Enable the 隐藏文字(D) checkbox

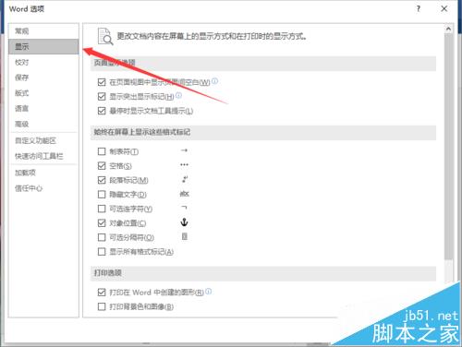point(102,195)
